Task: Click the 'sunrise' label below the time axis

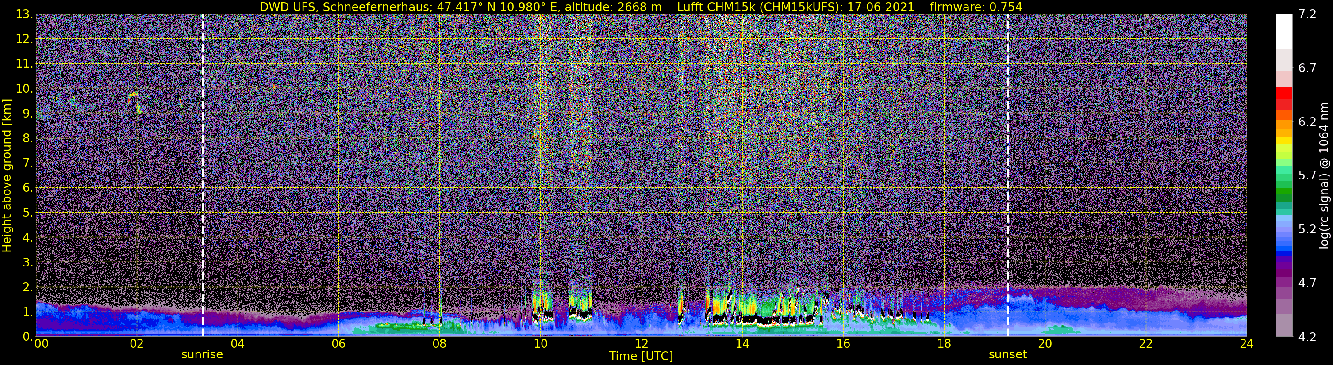Action: 202,355
